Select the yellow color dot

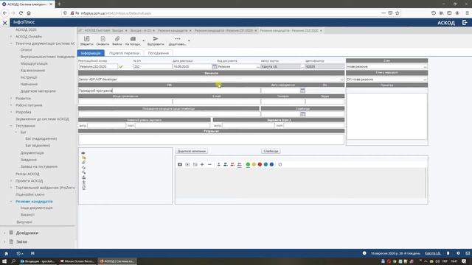(x=254, y=164)
